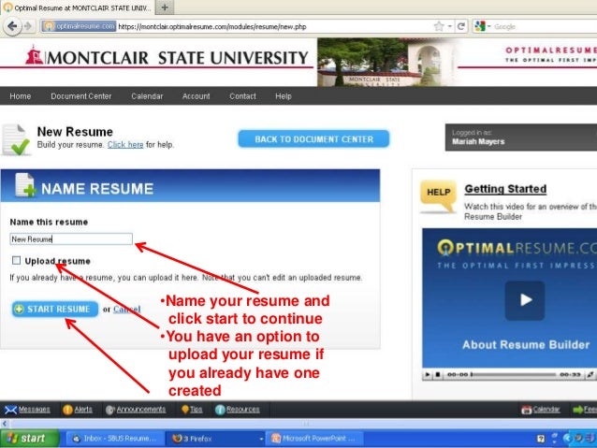Click the browser forward arrow button
Image resolution: width=597 pixels, height=448 pixels.
pos(28,26)
